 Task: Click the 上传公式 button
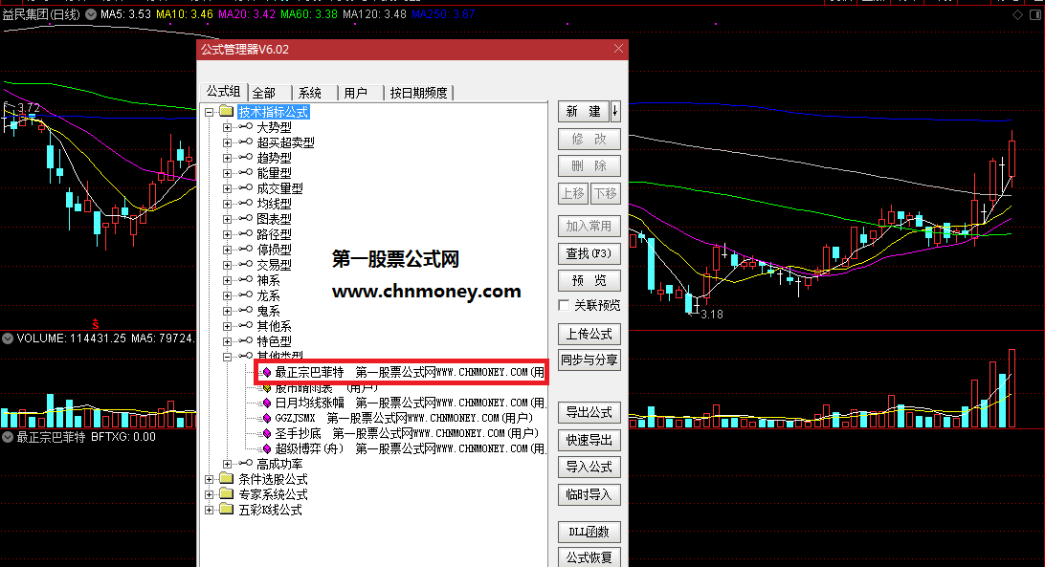click(x=589, y=334)
